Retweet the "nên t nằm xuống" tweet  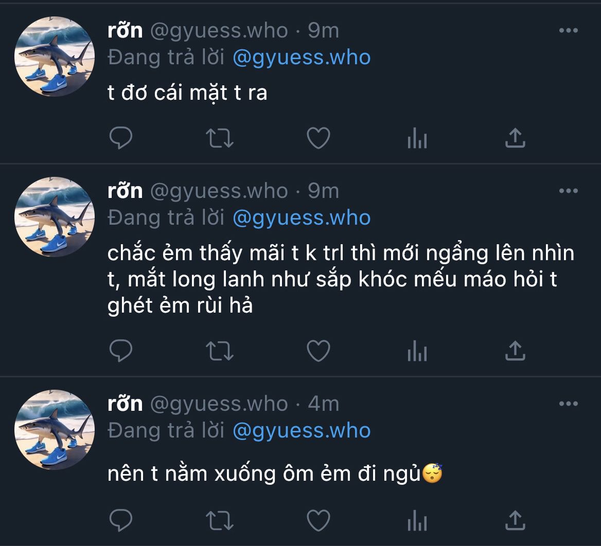click(x=220, y=519)
